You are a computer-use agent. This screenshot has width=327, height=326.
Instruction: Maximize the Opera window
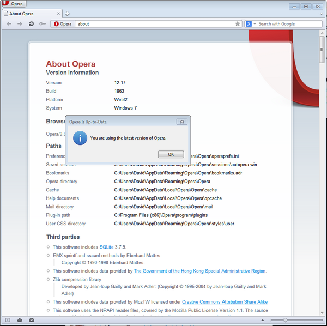[306, 7]
